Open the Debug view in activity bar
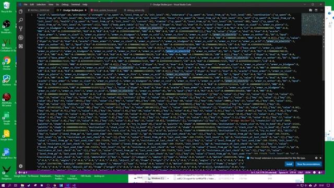The image size is (334, 188). coord(21,38)
